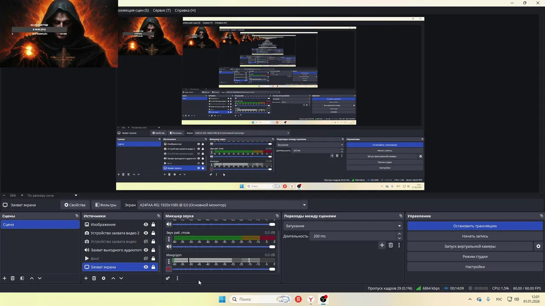Undock the Сцены panel icon
This screenshot has height=306, width=545.
(77, 216)
